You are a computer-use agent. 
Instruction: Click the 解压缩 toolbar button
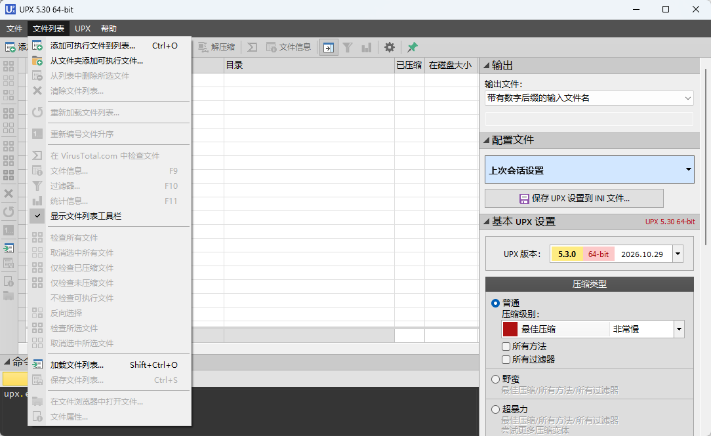pyautogui.click(x=216, y=47)
